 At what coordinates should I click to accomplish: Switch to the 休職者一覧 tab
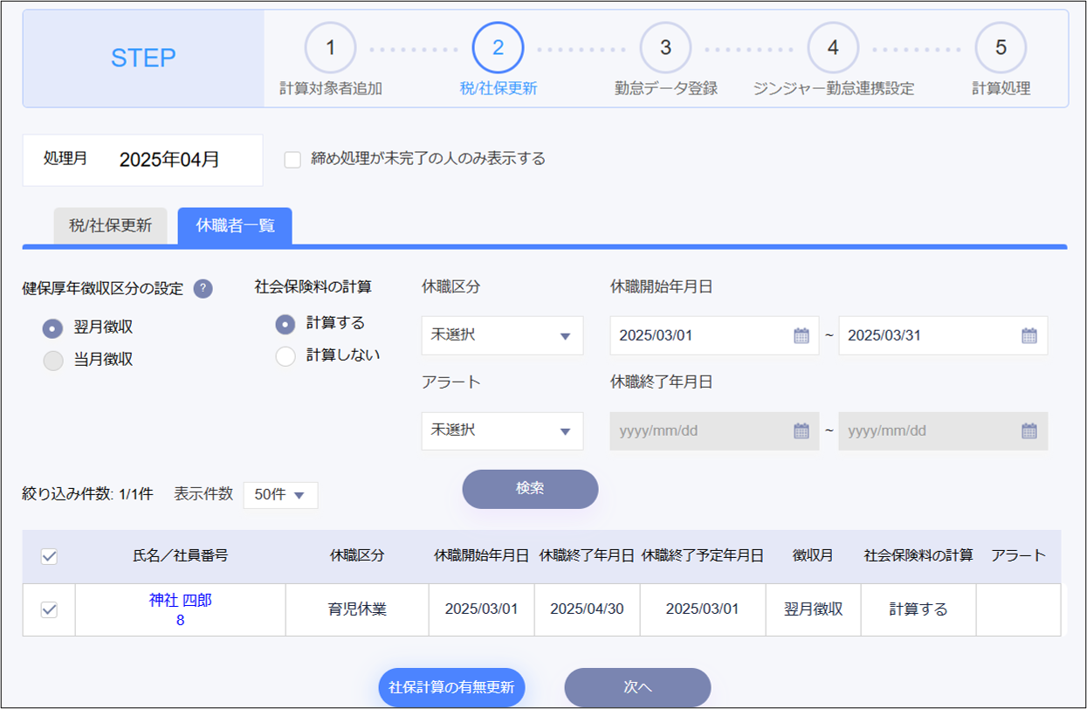pyautogui.click(x=234, y=225)
